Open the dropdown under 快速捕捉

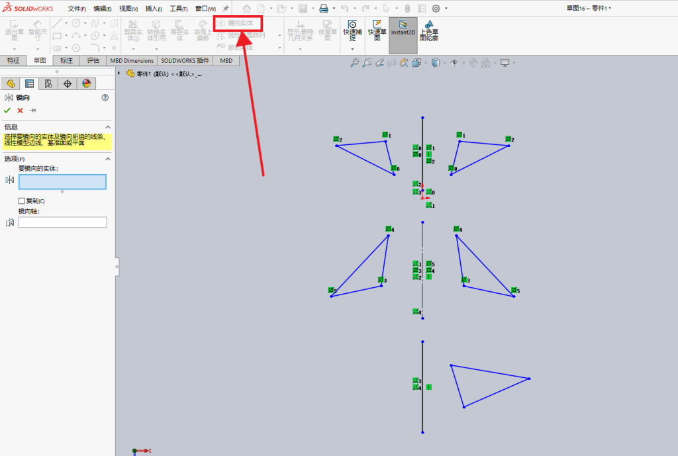[352, 49]
